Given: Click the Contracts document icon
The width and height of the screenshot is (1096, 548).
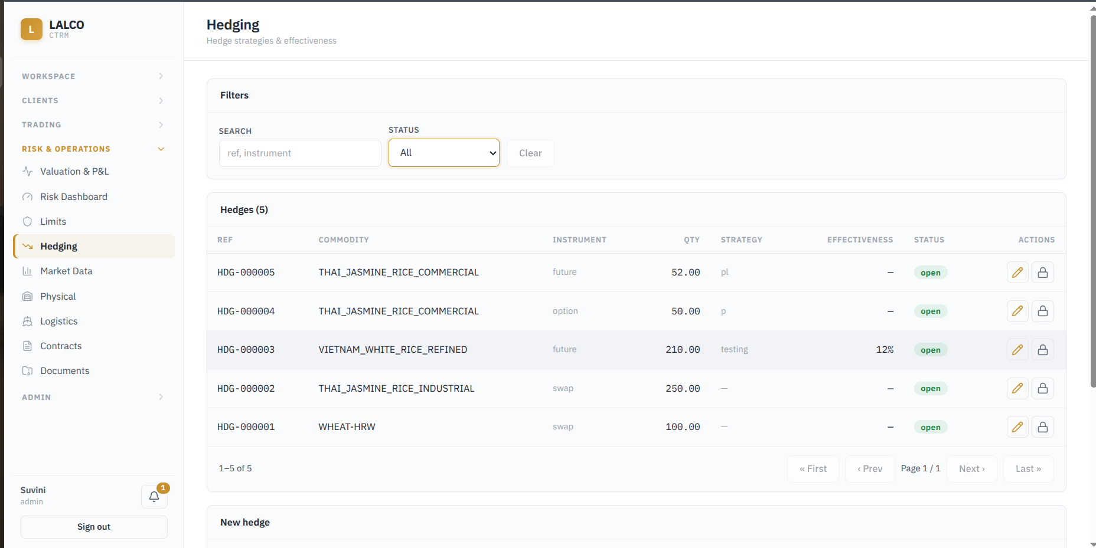Looking at the screenshot, I should [27, 346].
